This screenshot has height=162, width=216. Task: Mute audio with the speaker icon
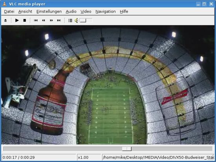click(x=76, y=20)
